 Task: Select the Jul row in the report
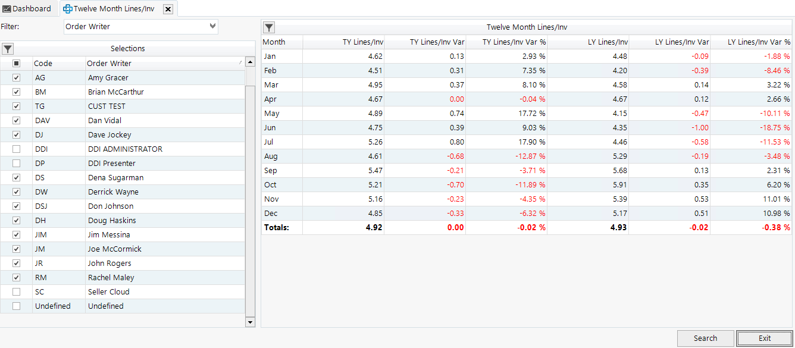click(x=417, y=142)
